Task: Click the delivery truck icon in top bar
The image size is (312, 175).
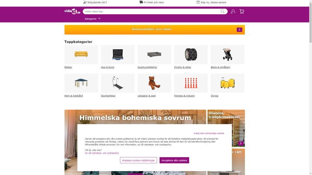Action: coord(141,2)
